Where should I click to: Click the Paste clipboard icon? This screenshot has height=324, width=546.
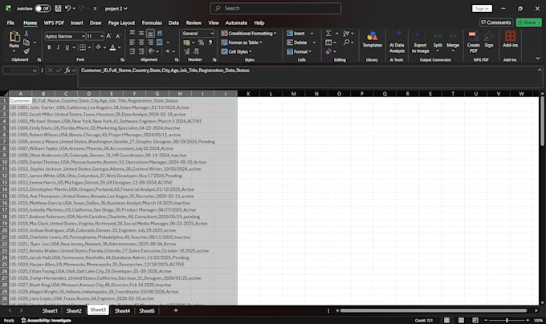click(x=14, y=37)
